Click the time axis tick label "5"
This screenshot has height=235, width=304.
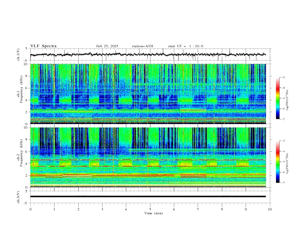(x=150, y=209)
